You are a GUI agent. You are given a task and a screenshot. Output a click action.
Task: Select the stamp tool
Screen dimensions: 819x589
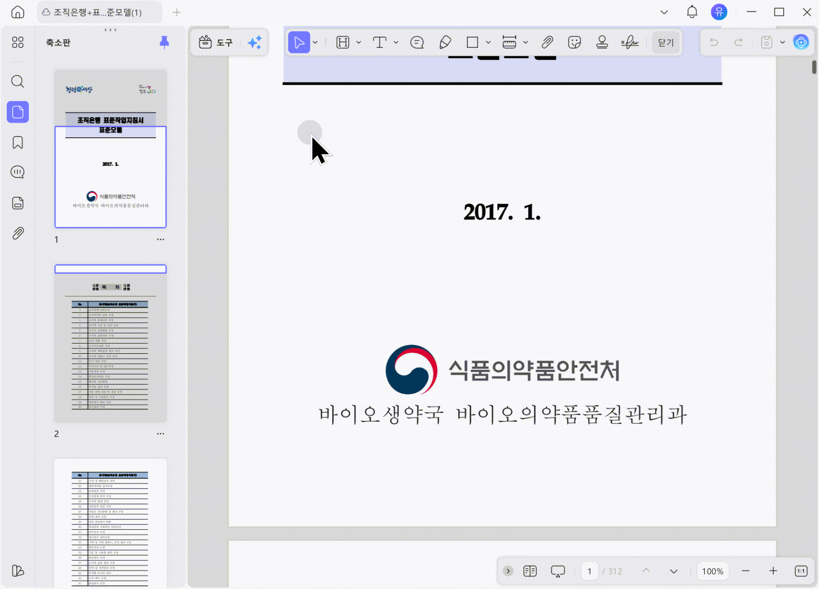[x=602, y=42]
